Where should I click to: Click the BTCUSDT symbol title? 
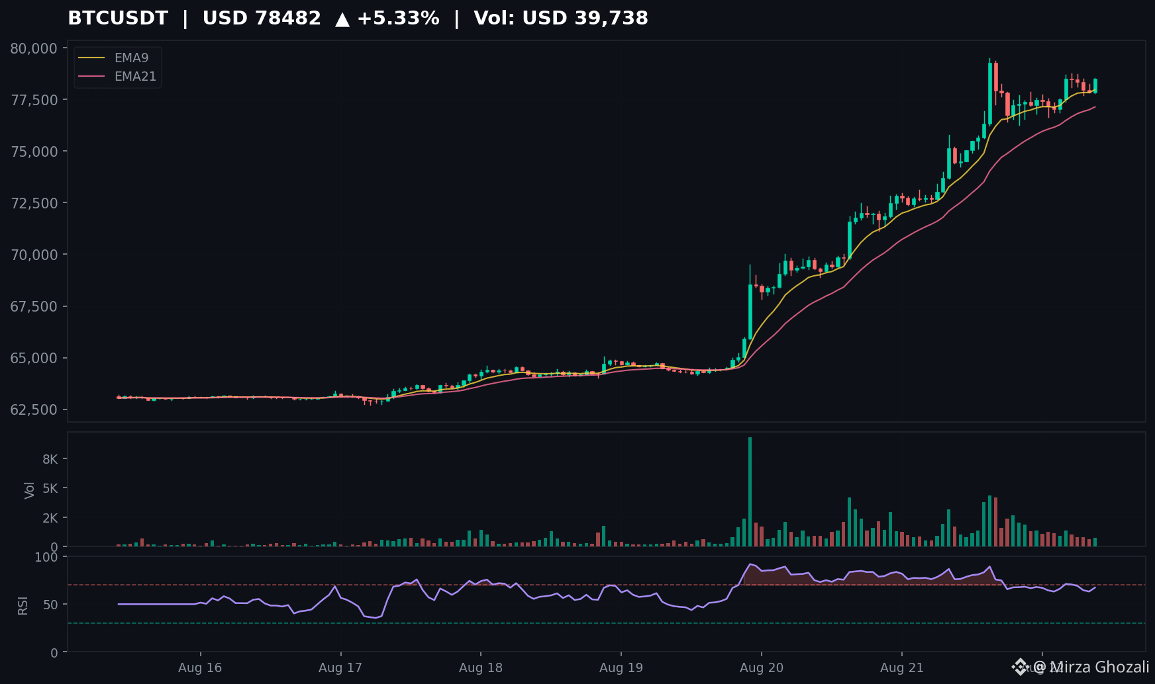click(x=118, y=19)
